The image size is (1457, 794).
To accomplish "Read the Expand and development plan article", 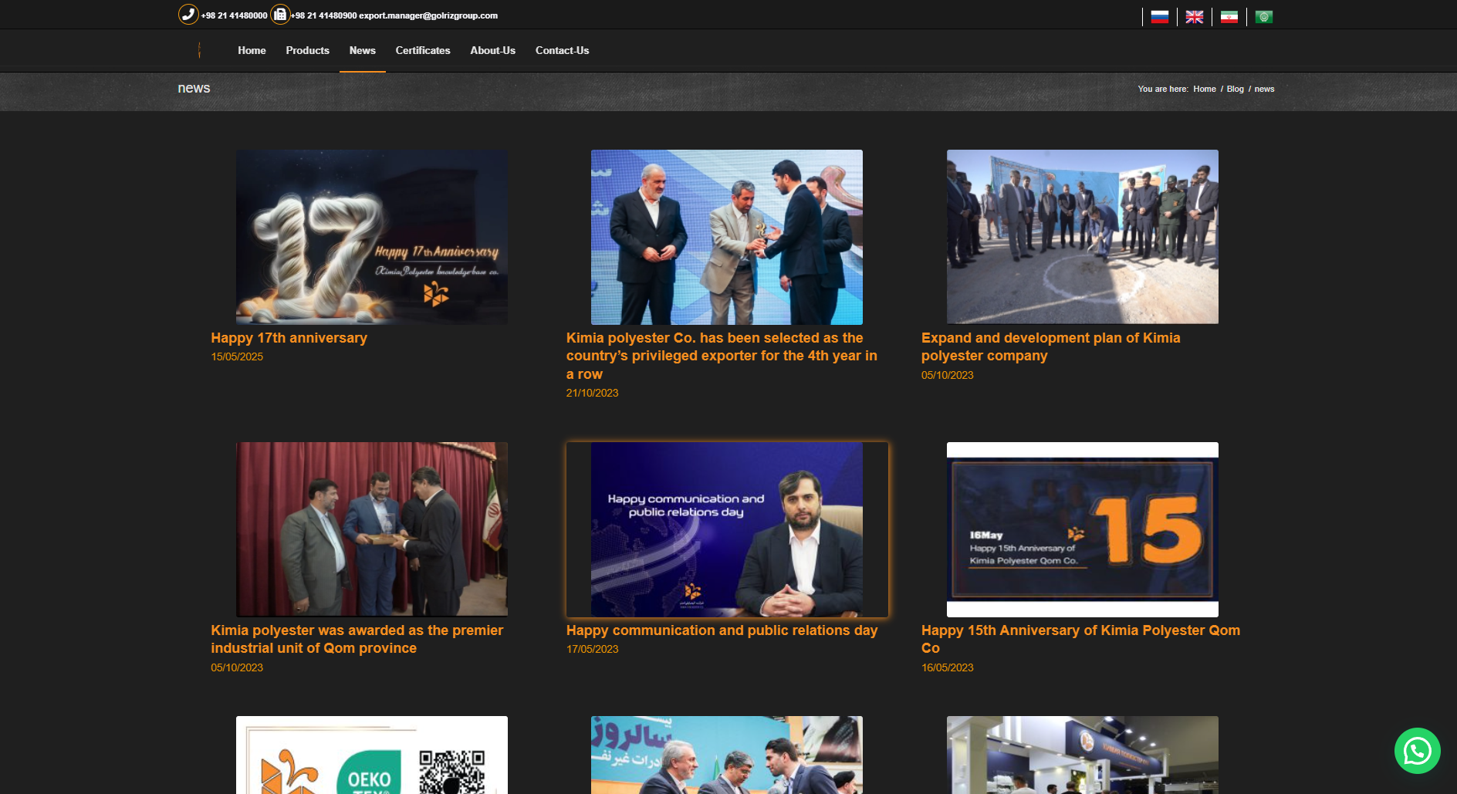I will coord(1050,346).
